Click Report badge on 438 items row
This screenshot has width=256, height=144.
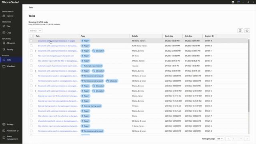[85, 41]
